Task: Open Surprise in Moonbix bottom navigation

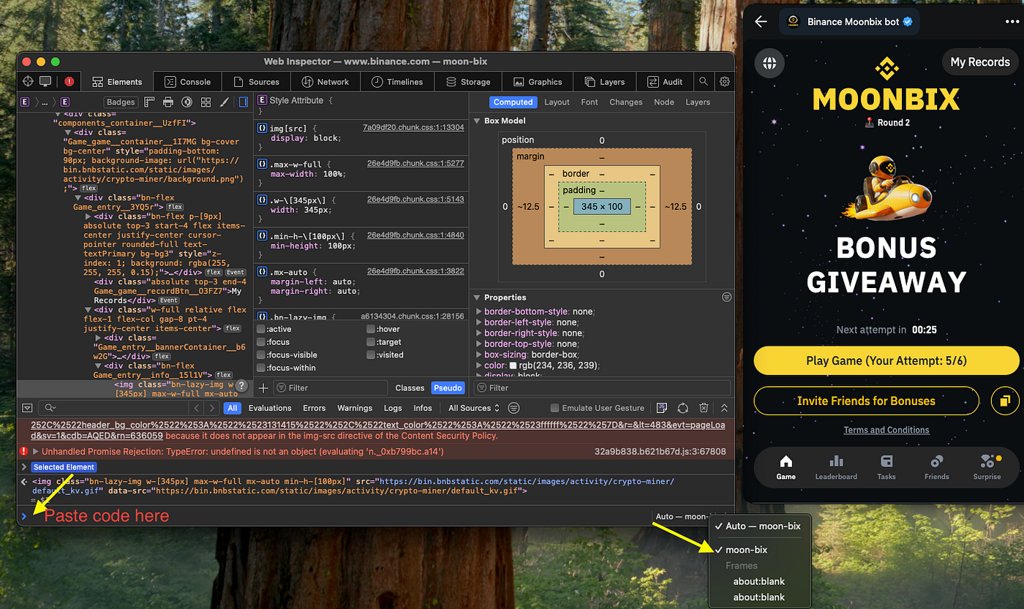Action: click(x=987, y=467)
